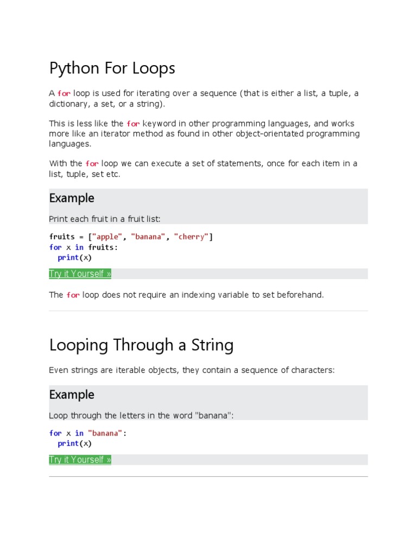Click the "Looping Through a String" heading
417x556 pixels.
(x=141, y=345)
